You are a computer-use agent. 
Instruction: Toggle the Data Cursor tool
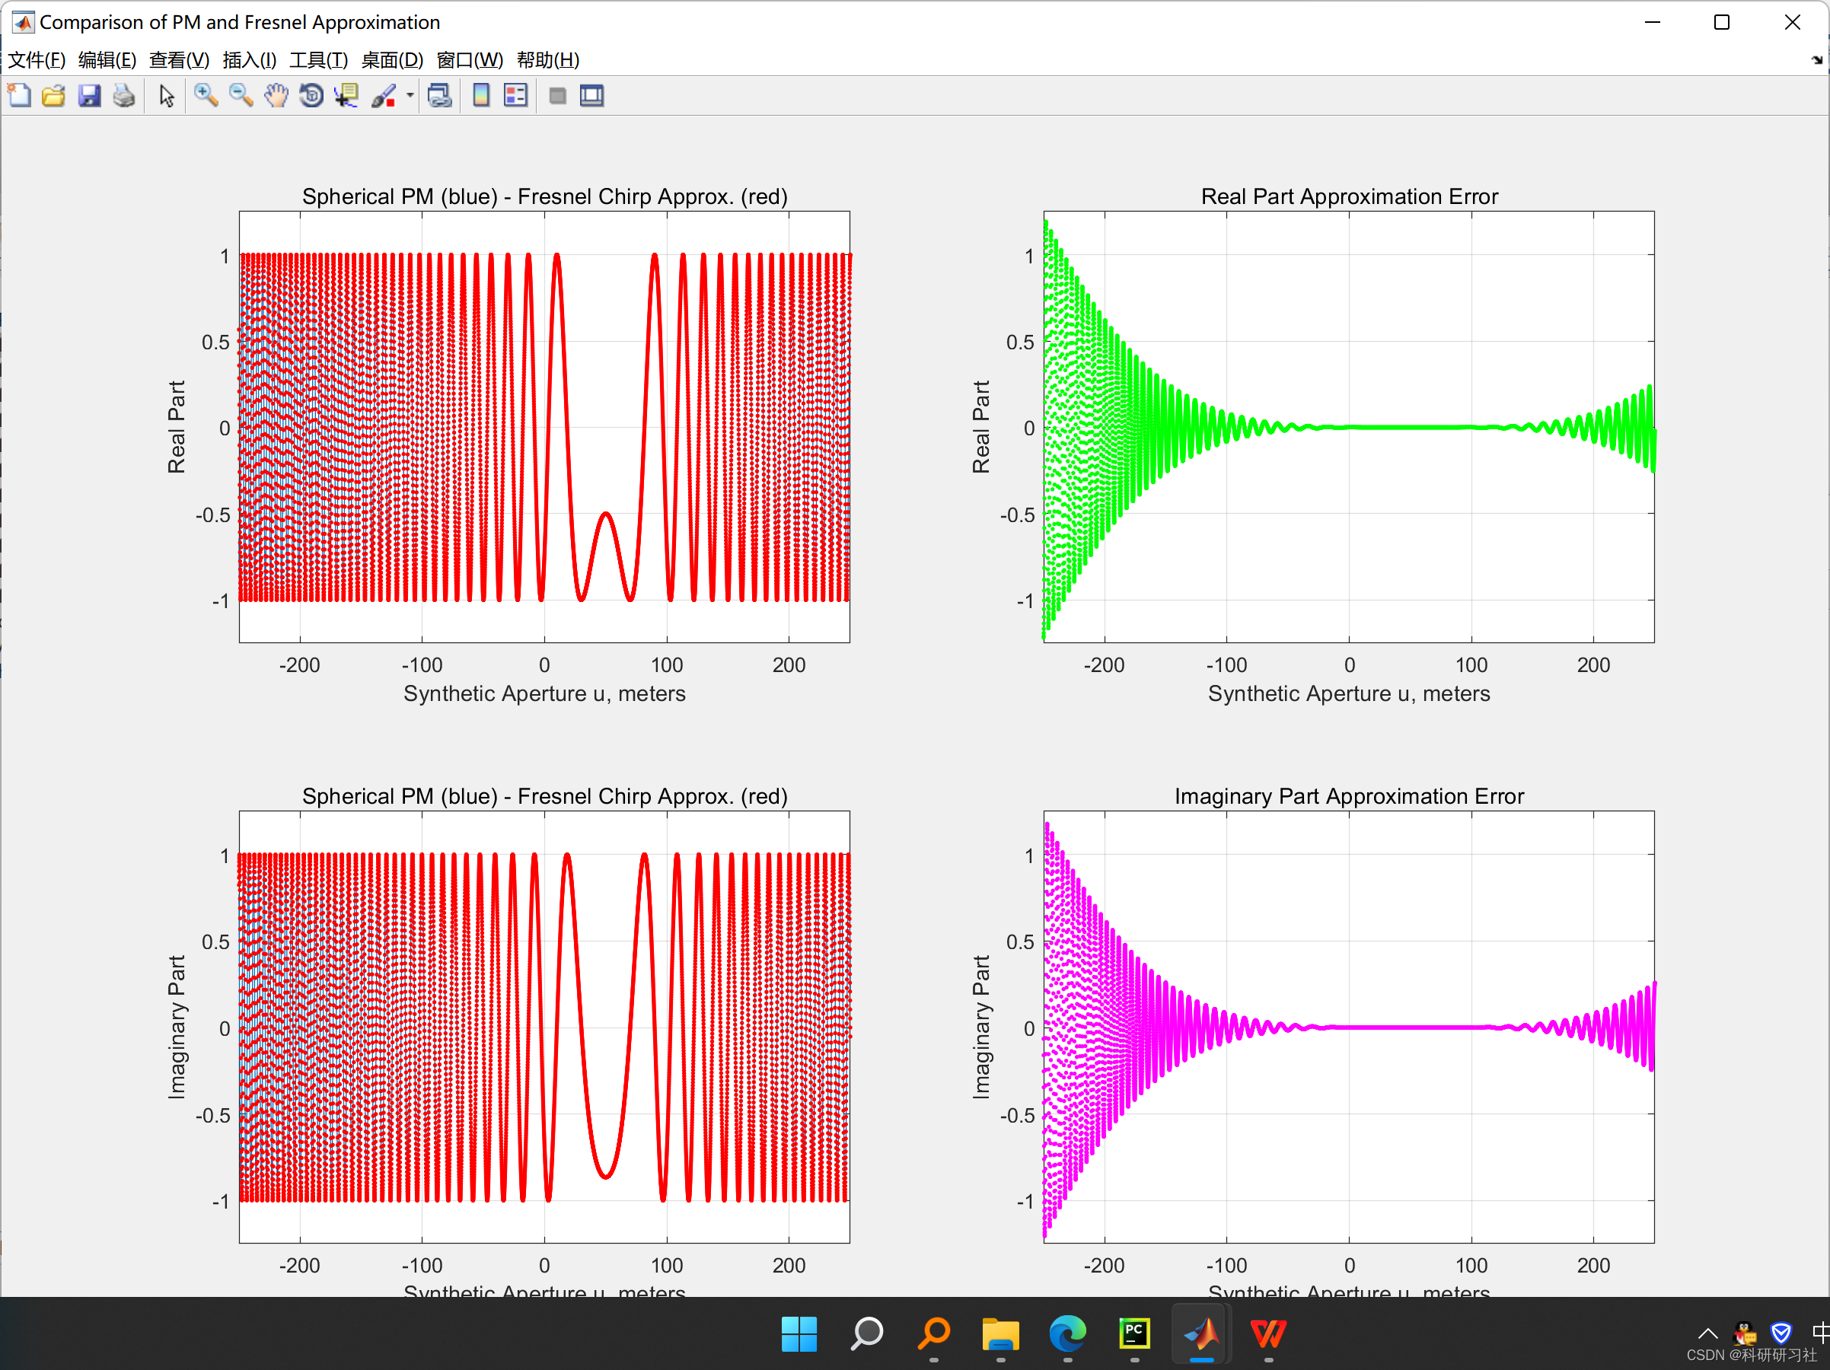[x=346, y=96]
